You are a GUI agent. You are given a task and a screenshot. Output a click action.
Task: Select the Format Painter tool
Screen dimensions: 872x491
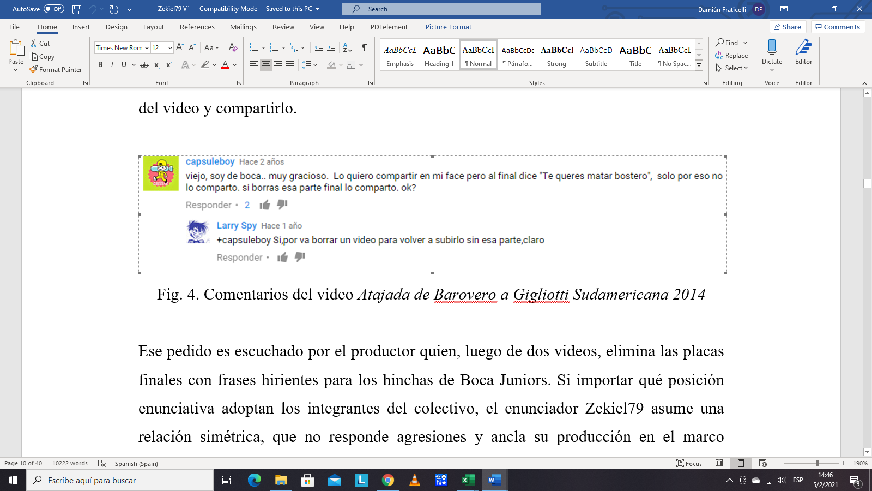click(x=56, y=69)
